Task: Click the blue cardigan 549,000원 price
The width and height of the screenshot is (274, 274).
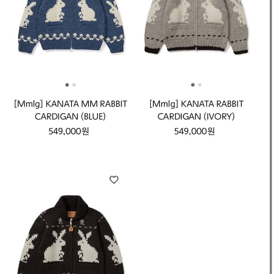Action: point(68,131)
